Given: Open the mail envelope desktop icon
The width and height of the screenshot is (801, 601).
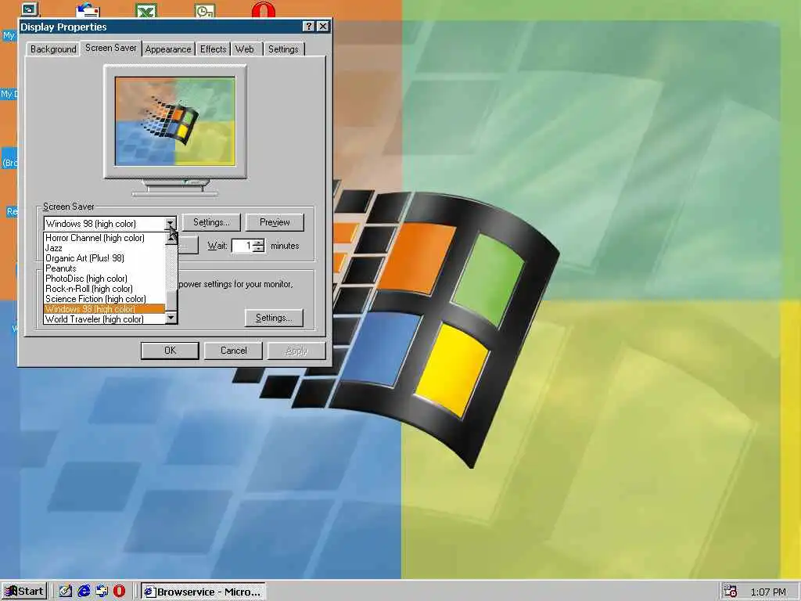Looking at the screenshot, I should 88,9.
